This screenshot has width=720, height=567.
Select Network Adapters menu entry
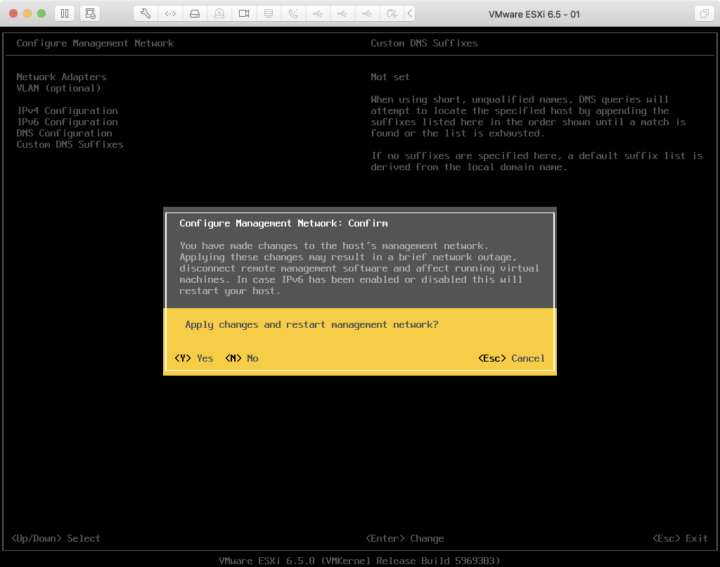tap(61, 77)
